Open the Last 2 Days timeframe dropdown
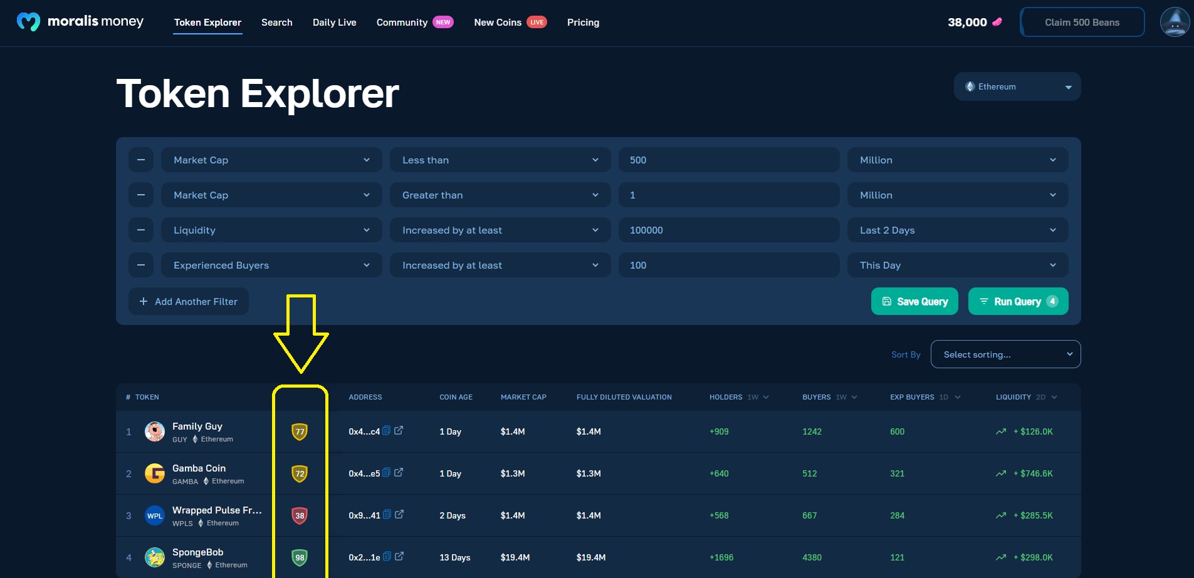1194x578 pixels. [958, 230]
